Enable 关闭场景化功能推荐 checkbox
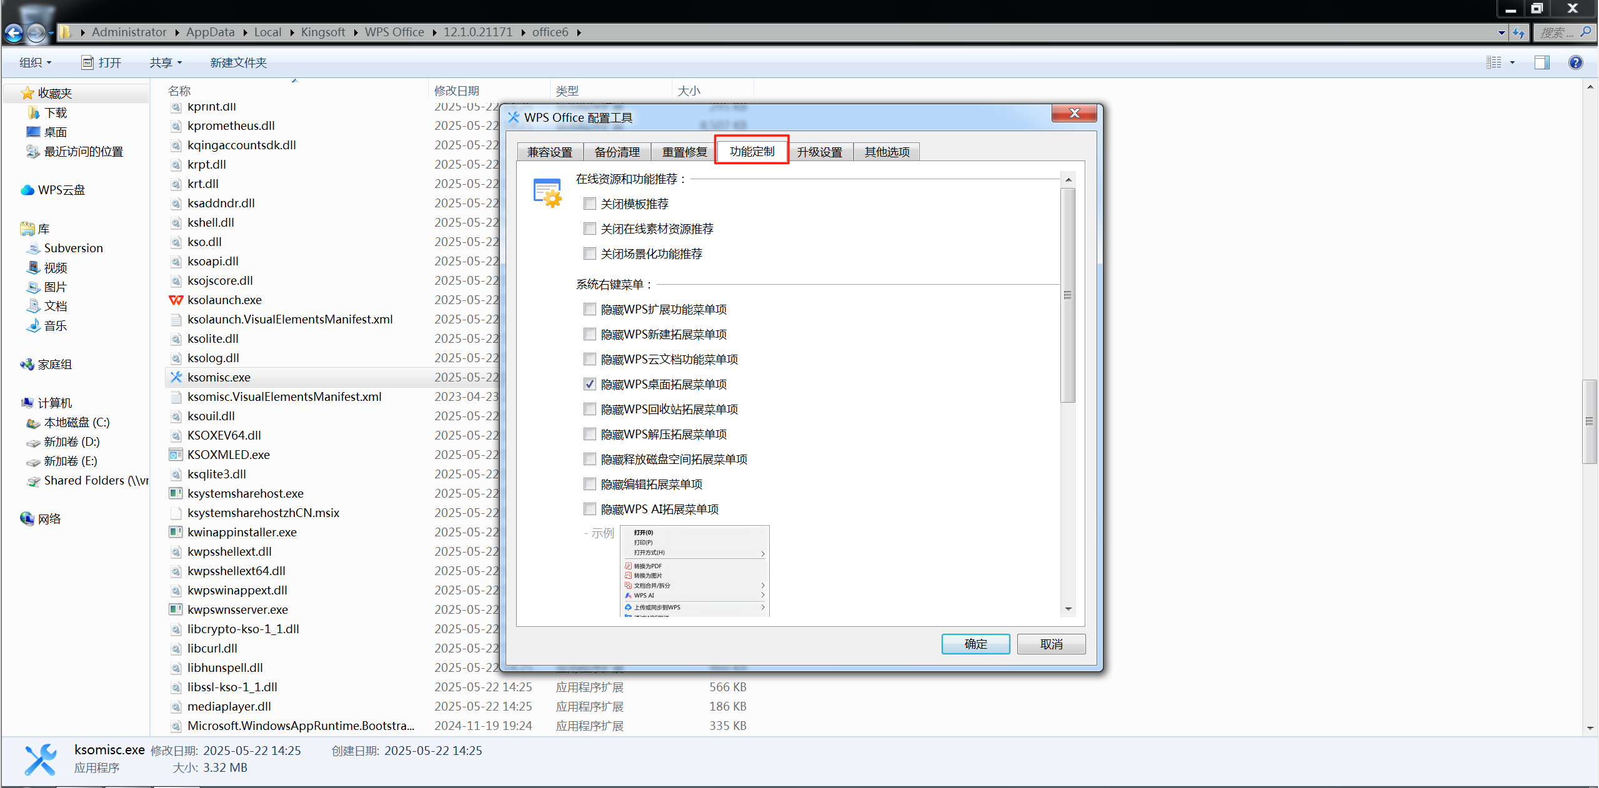The image size is (1599, 788). (x=590, y=254)
